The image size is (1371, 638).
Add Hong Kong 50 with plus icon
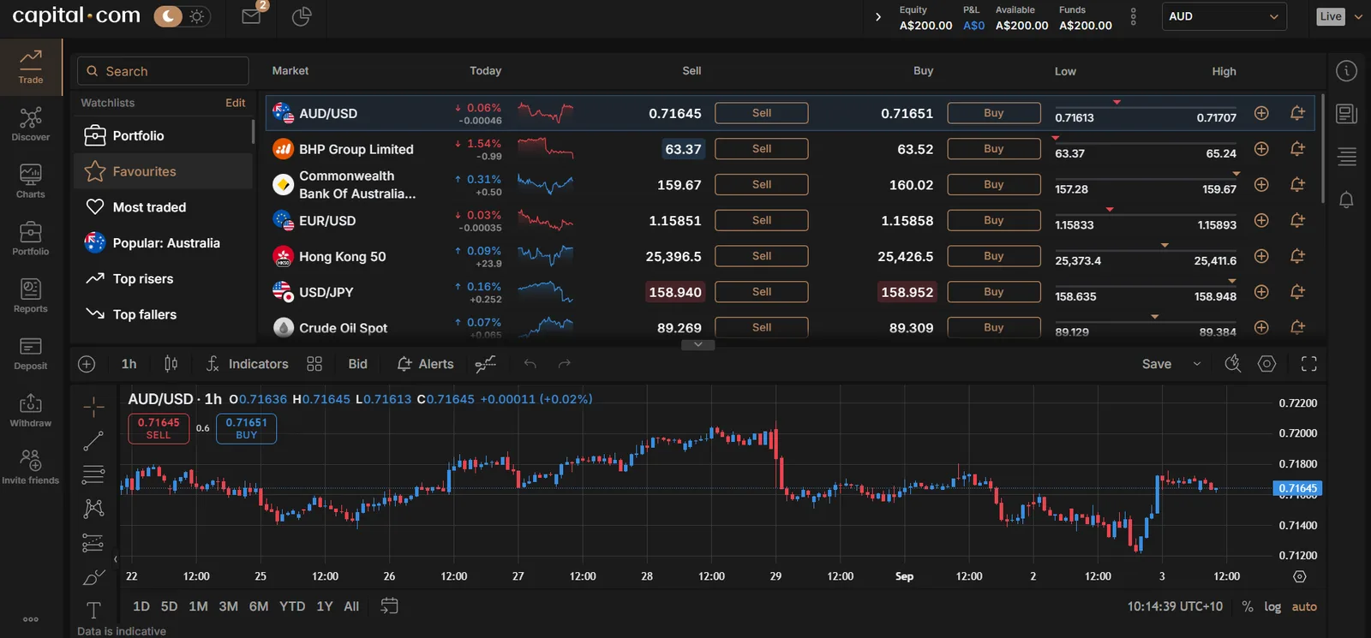1261,256
